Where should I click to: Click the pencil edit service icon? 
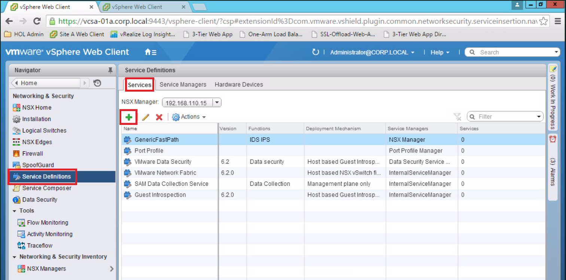(x=146, y=117)
